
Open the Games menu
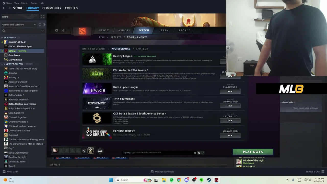point(34,3)
